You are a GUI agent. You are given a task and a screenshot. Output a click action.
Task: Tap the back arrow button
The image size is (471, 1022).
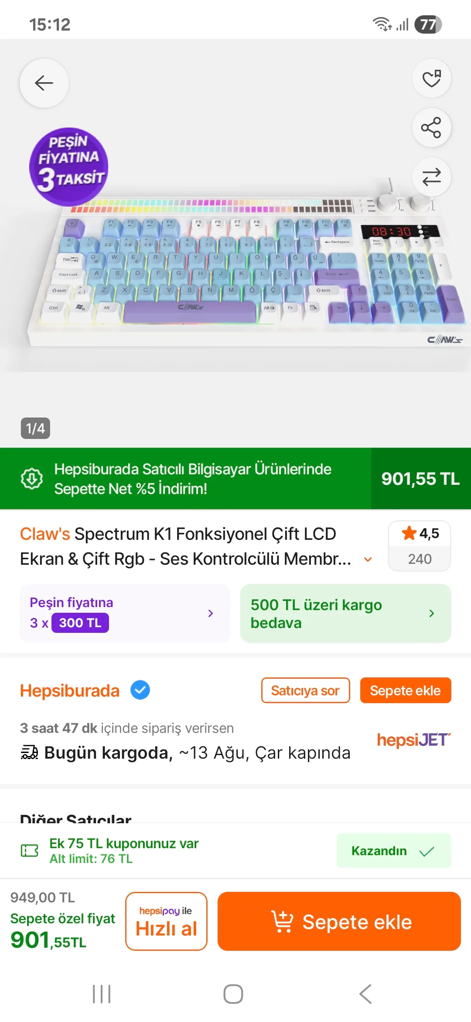pos(44,83)
